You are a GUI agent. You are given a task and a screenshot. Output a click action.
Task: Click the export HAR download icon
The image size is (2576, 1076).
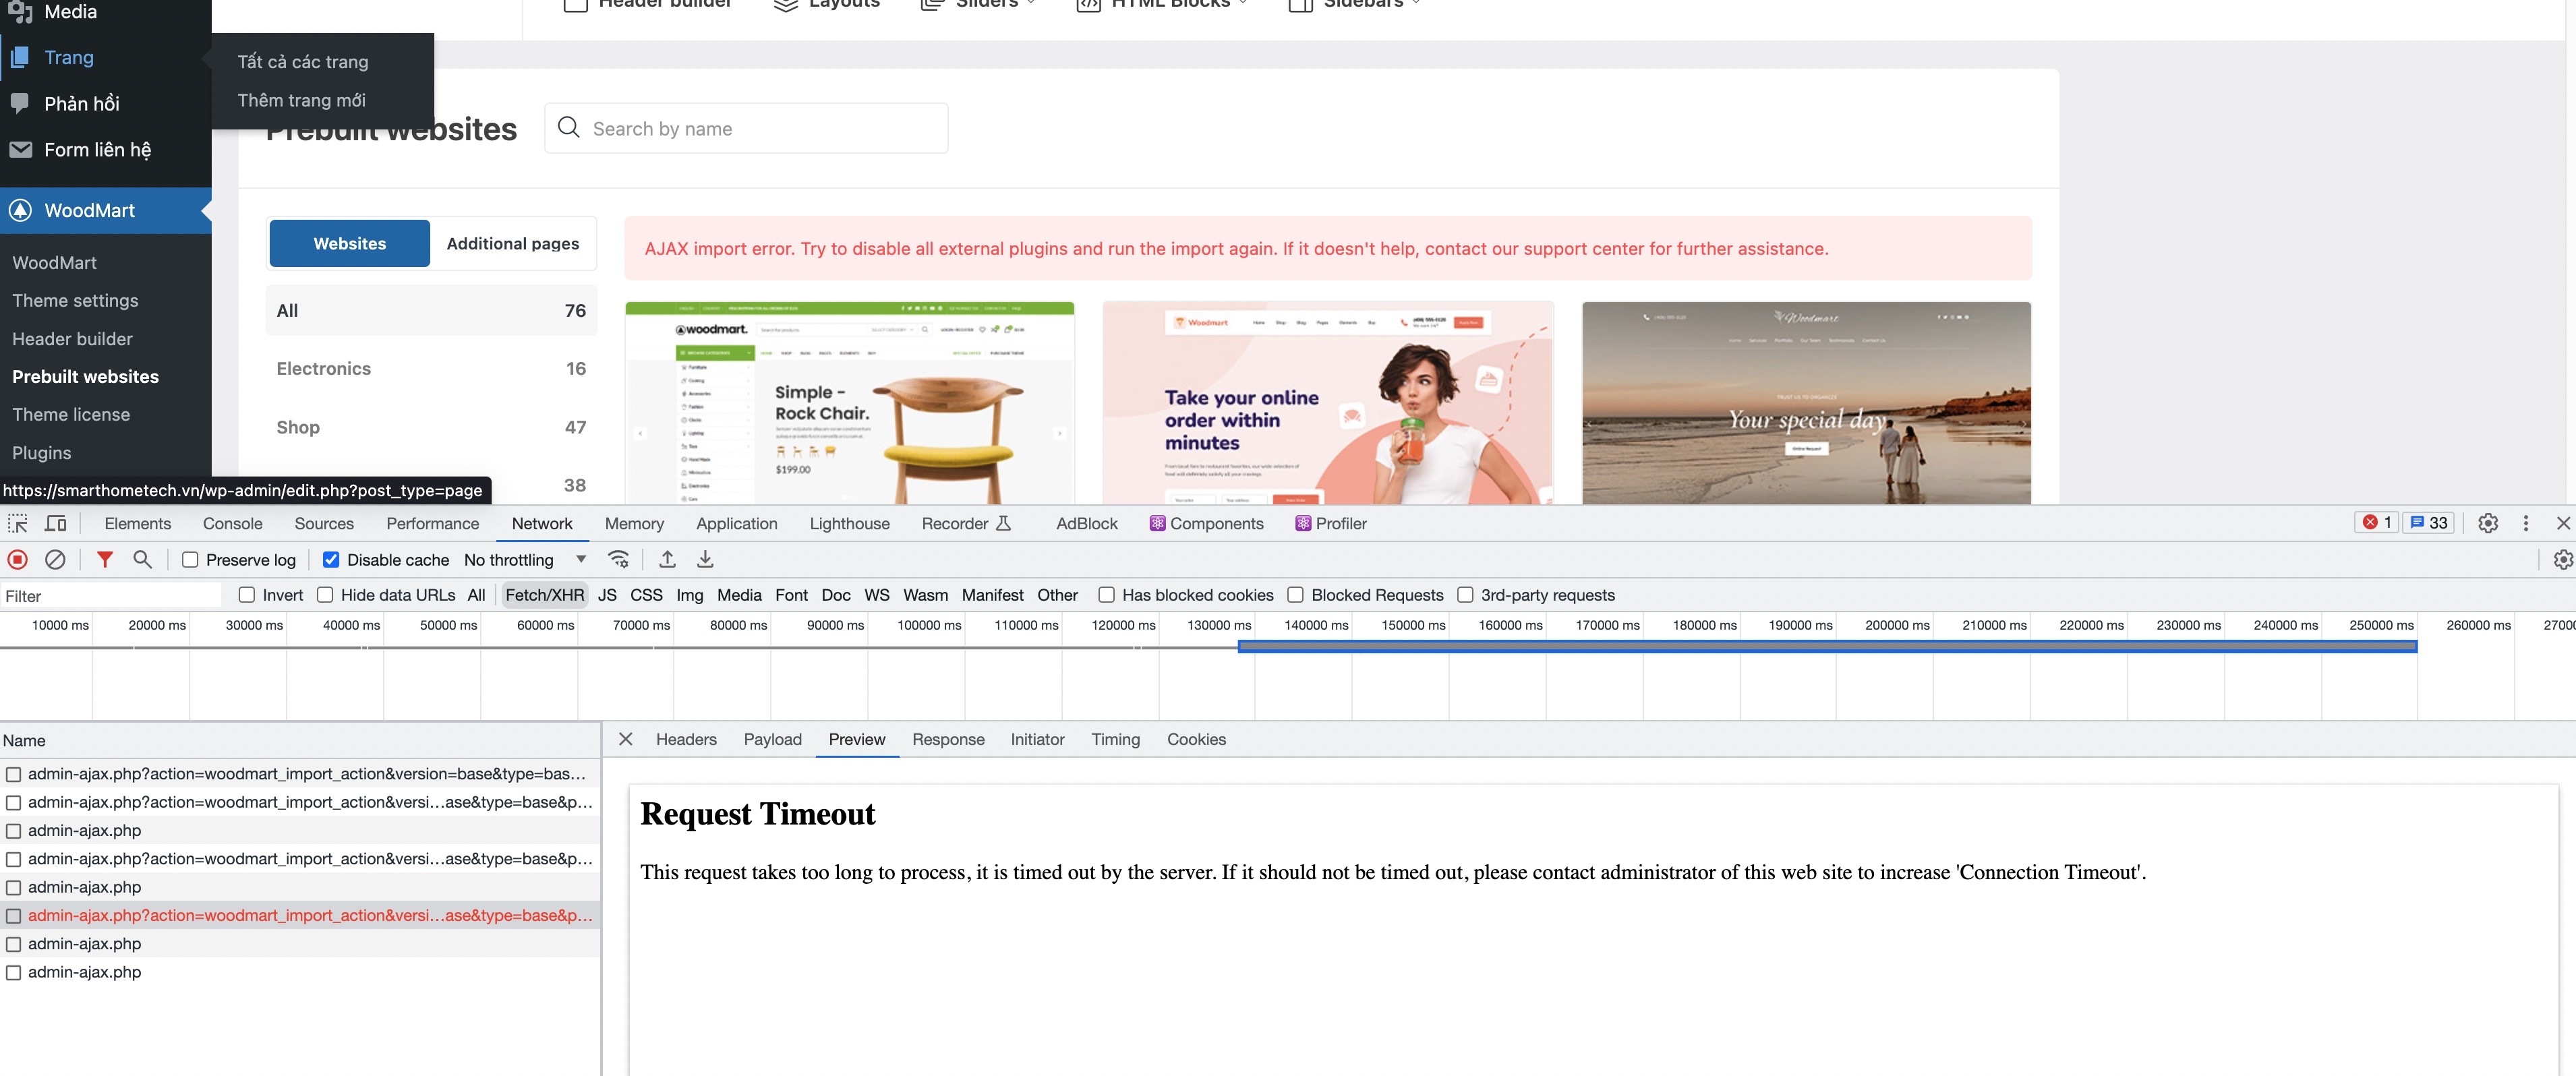click(x=705, y=560)
